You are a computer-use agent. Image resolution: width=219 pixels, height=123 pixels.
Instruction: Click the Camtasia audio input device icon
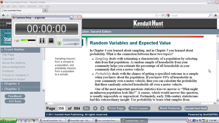click(x=17, y=41)
